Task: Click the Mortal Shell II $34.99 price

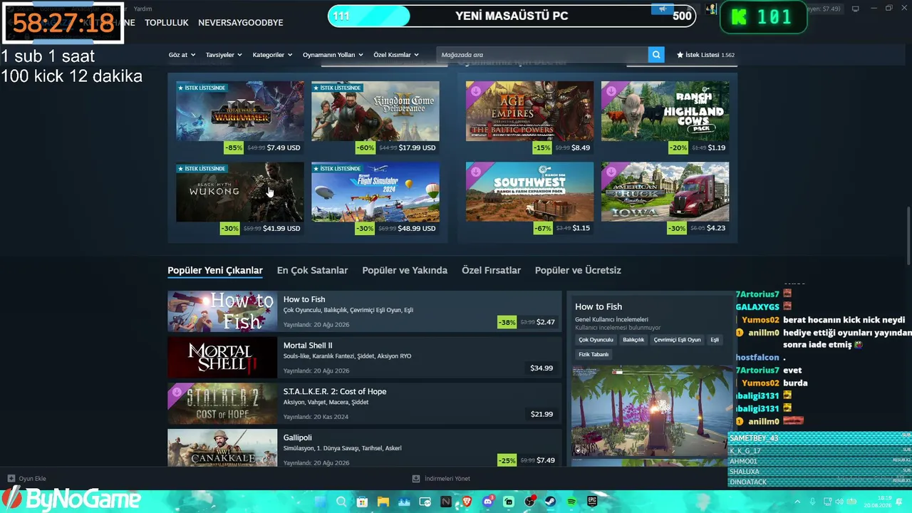Action: [541, 368]
